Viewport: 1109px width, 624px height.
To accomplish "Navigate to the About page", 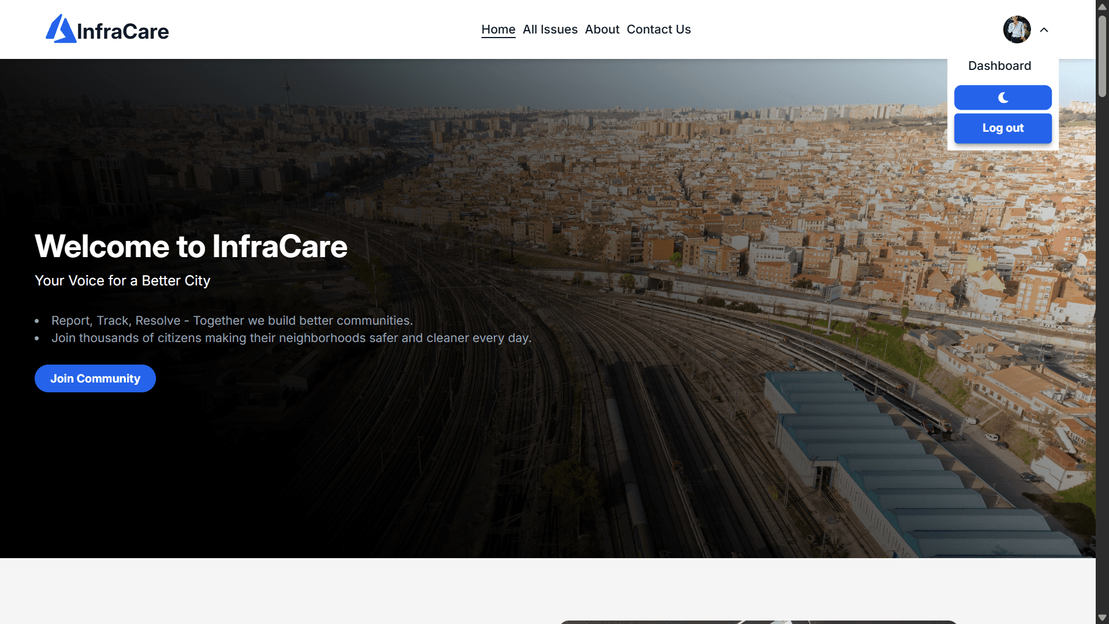I will tap(602, 29).
